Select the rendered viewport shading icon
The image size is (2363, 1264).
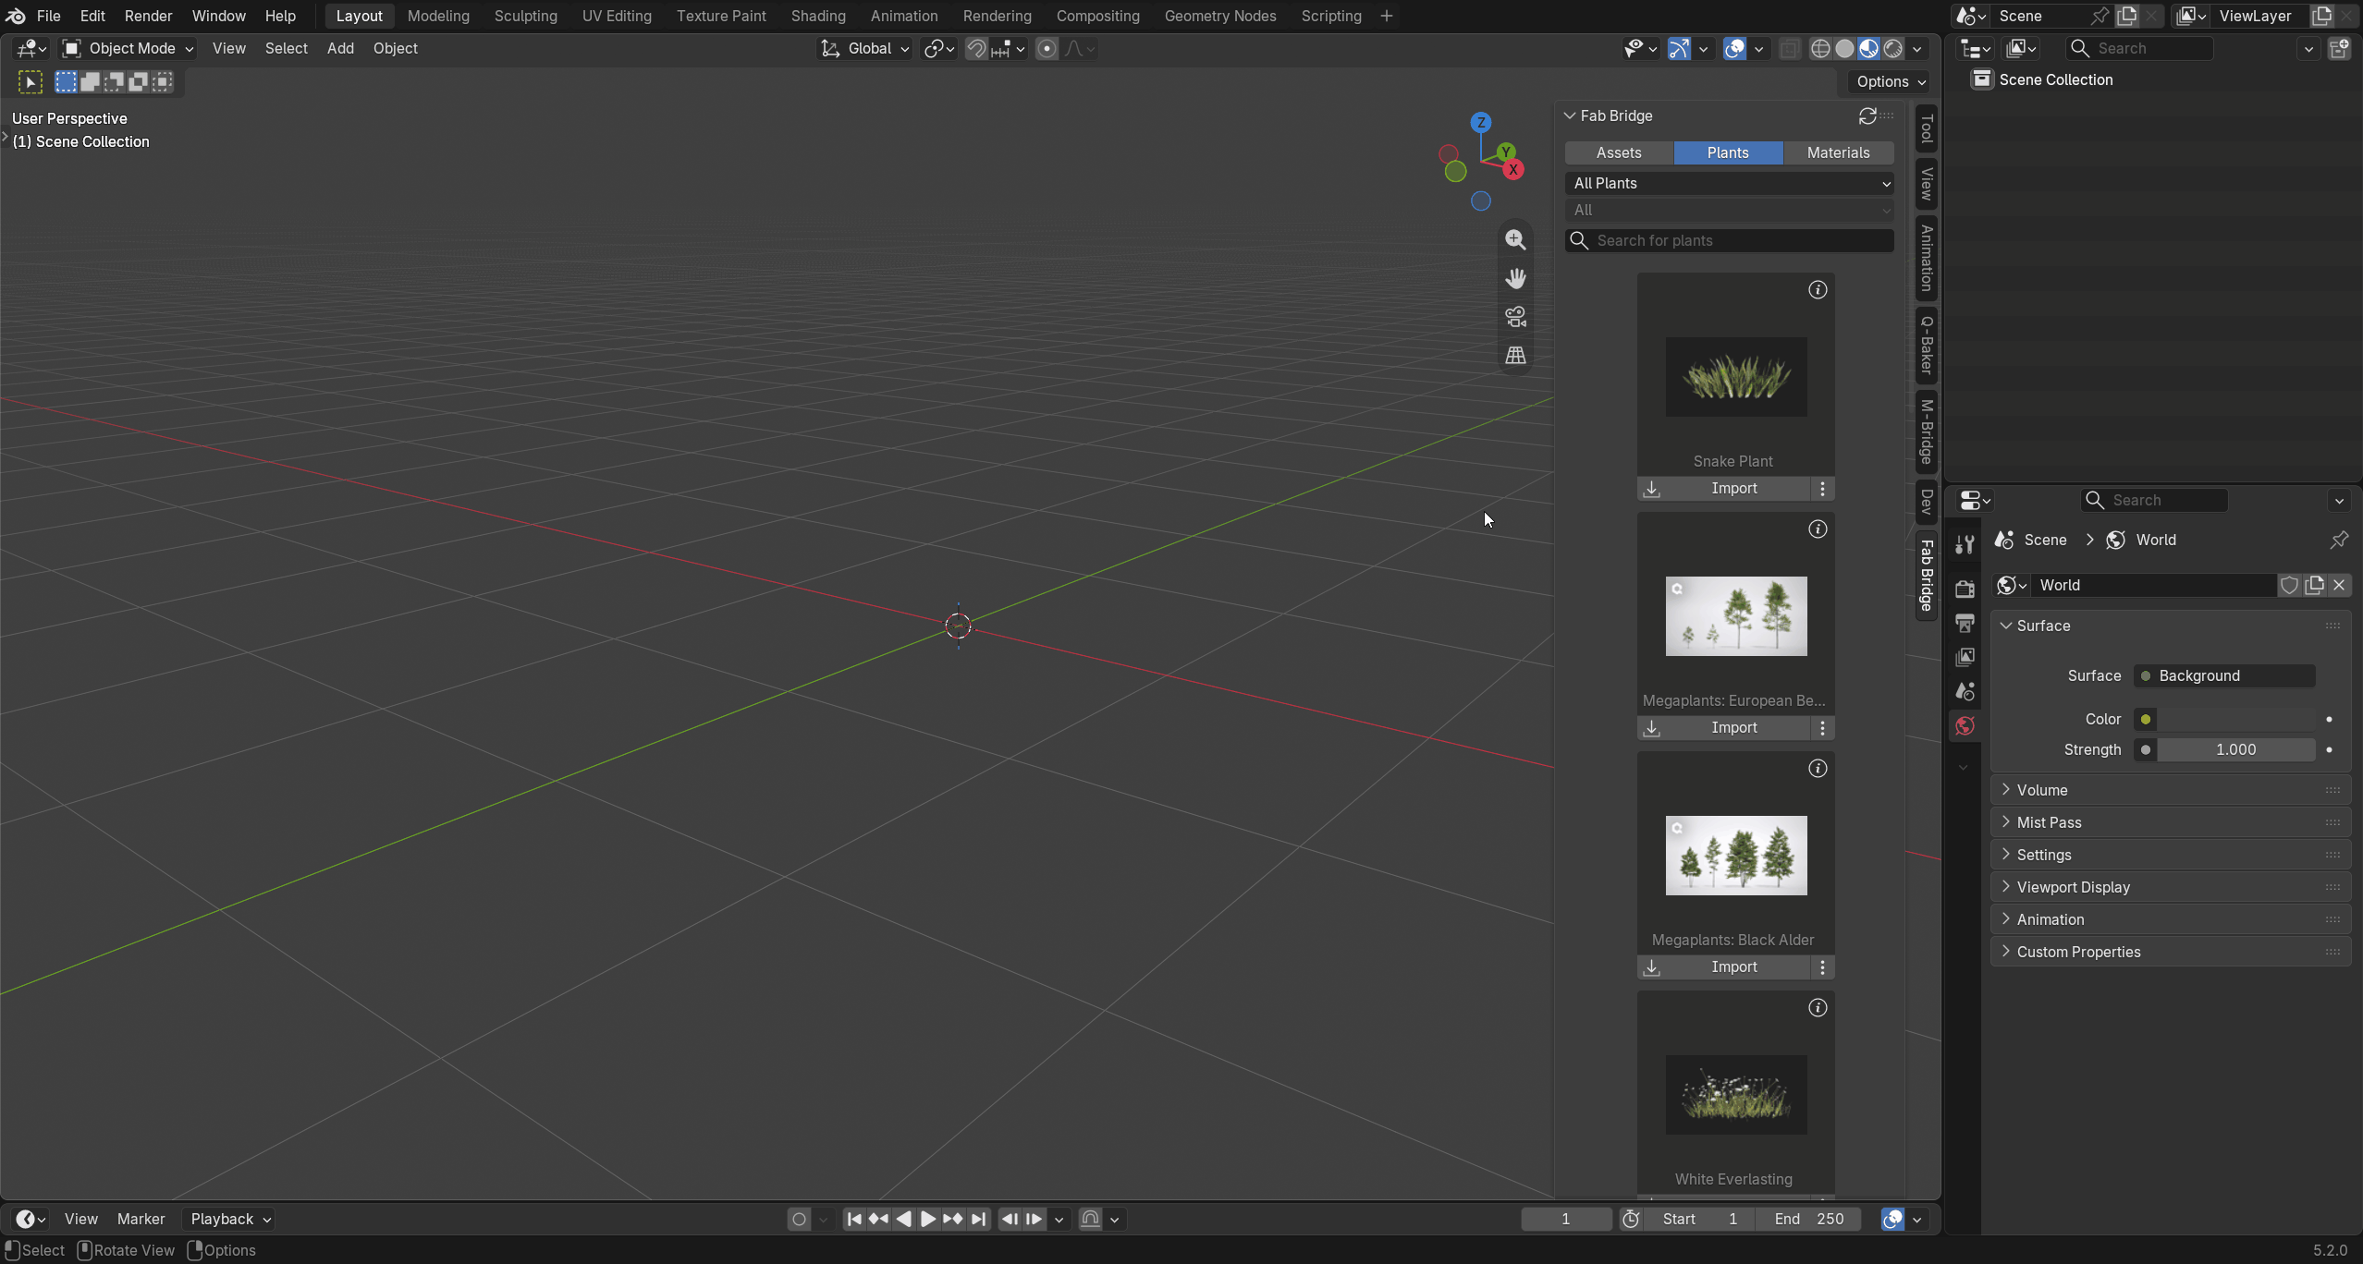pyautogui.click(x=1893, y=49)
